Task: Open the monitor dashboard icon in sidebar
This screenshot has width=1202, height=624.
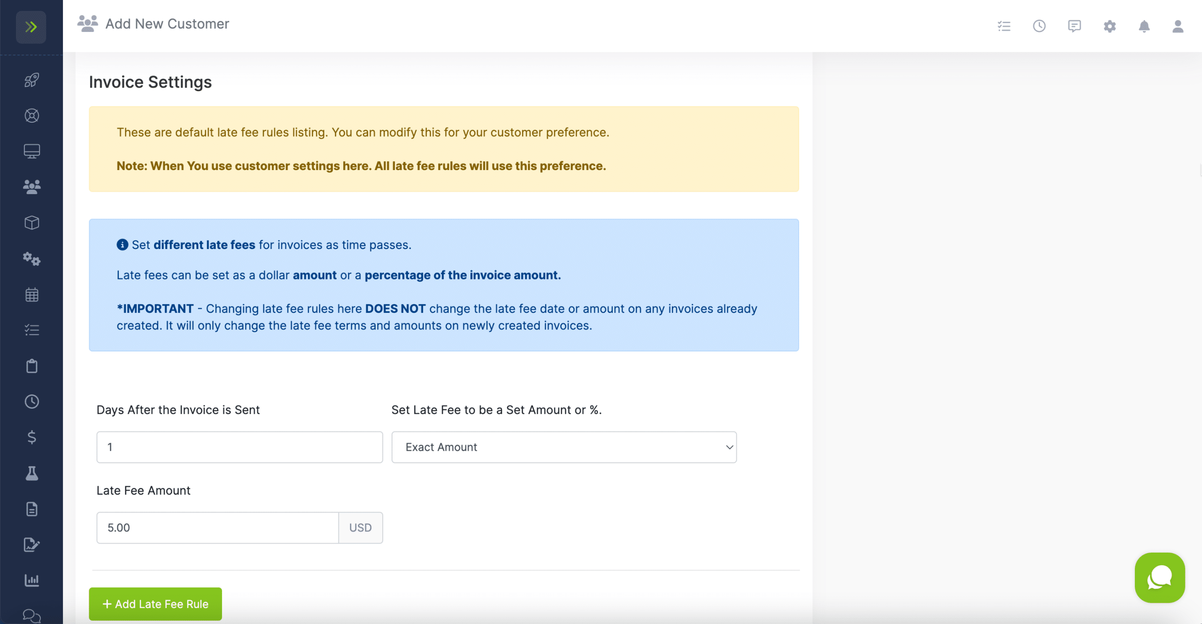Action: [x=31, y=151]
